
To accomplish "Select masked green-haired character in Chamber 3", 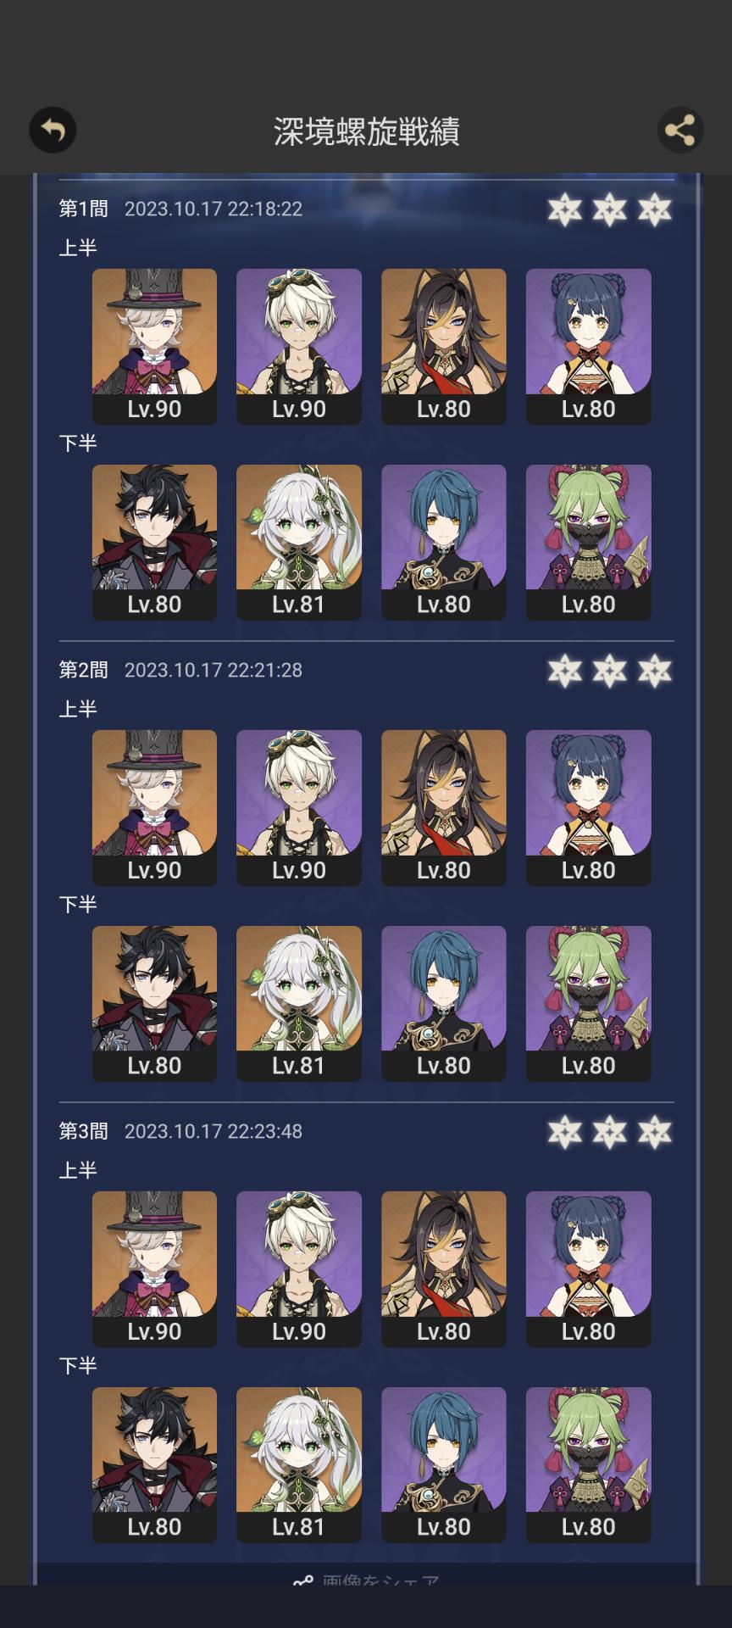I will (x=589, y=1464).
